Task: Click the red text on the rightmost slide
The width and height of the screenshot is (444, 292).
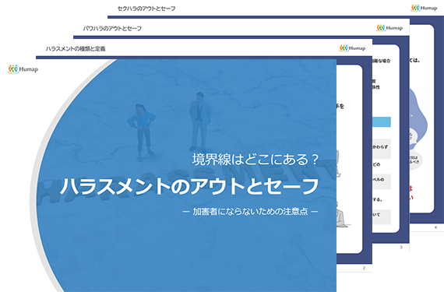Action: 411,192
